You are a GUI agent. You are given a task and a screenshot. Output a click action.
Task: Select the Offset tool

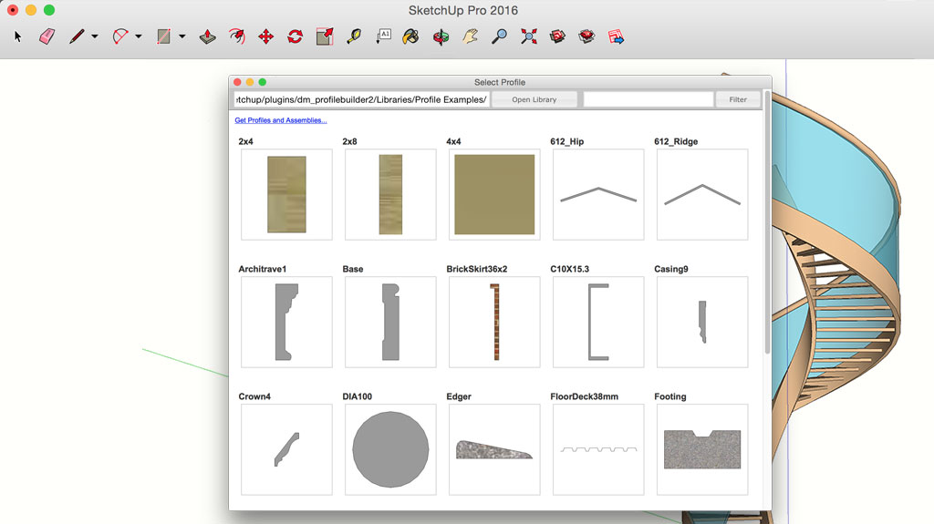[x=237, y=37]
